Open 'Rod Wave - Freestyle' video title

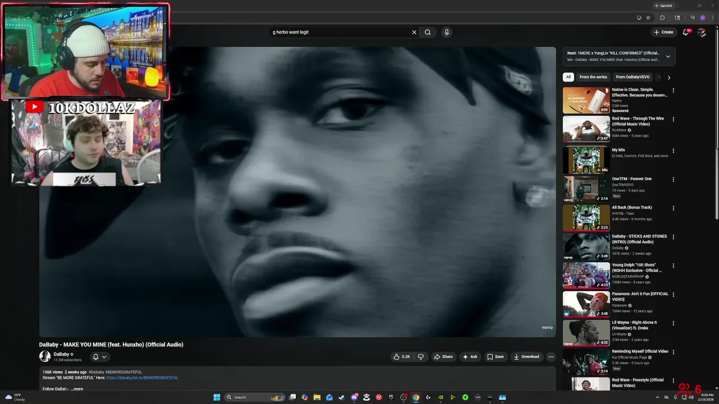[638, 383]
